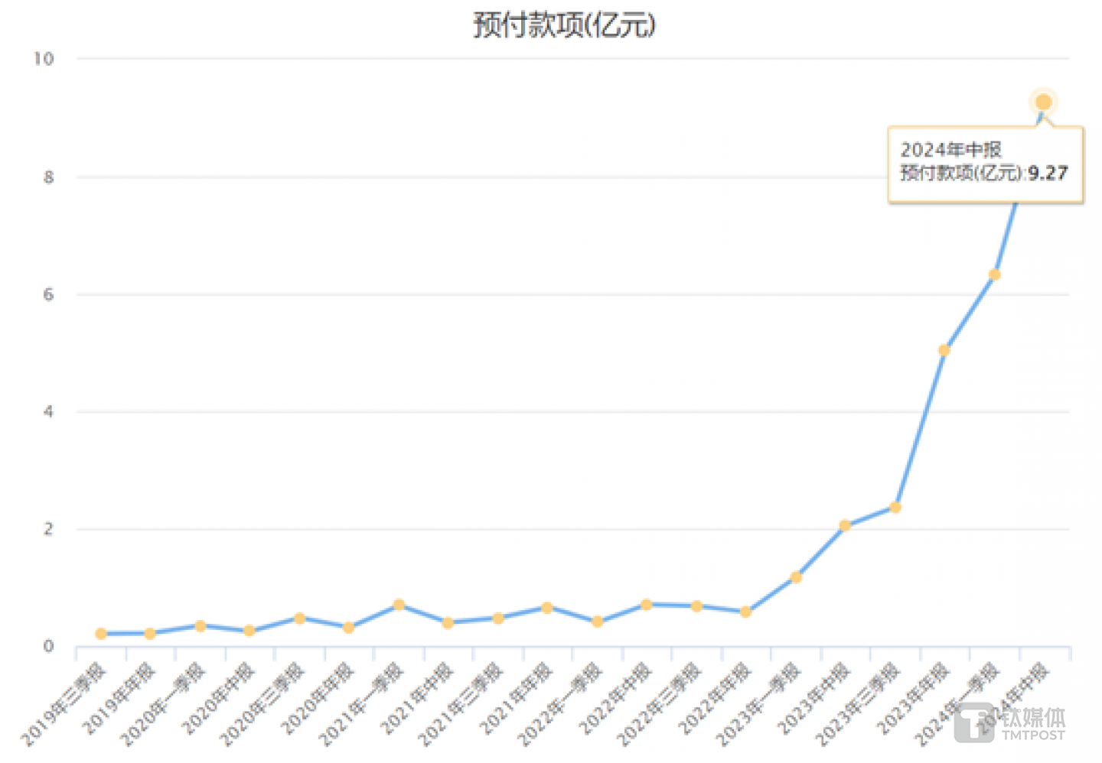Image resolution: width=1102 pixels, height=763 pixels.
Task: Click the tooltip value 9.27
Action: (x=1048, y=174)
